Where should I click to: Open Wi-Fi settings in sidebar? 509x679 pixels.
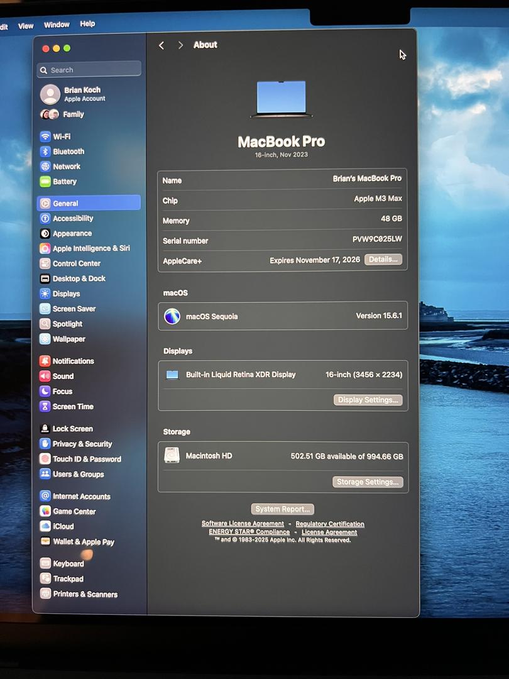pyautogui.click(x=62, y=136)
